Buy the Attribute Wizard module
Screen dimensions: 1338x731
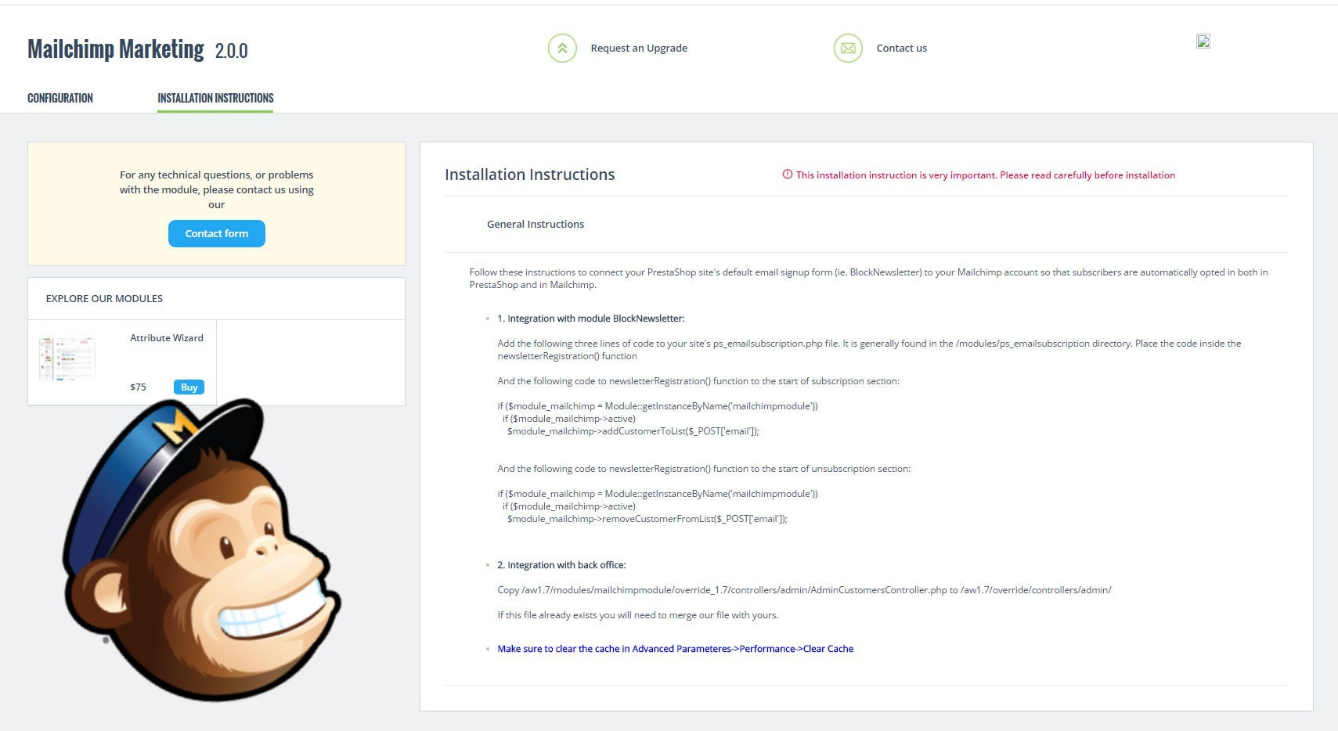(189, 387)
